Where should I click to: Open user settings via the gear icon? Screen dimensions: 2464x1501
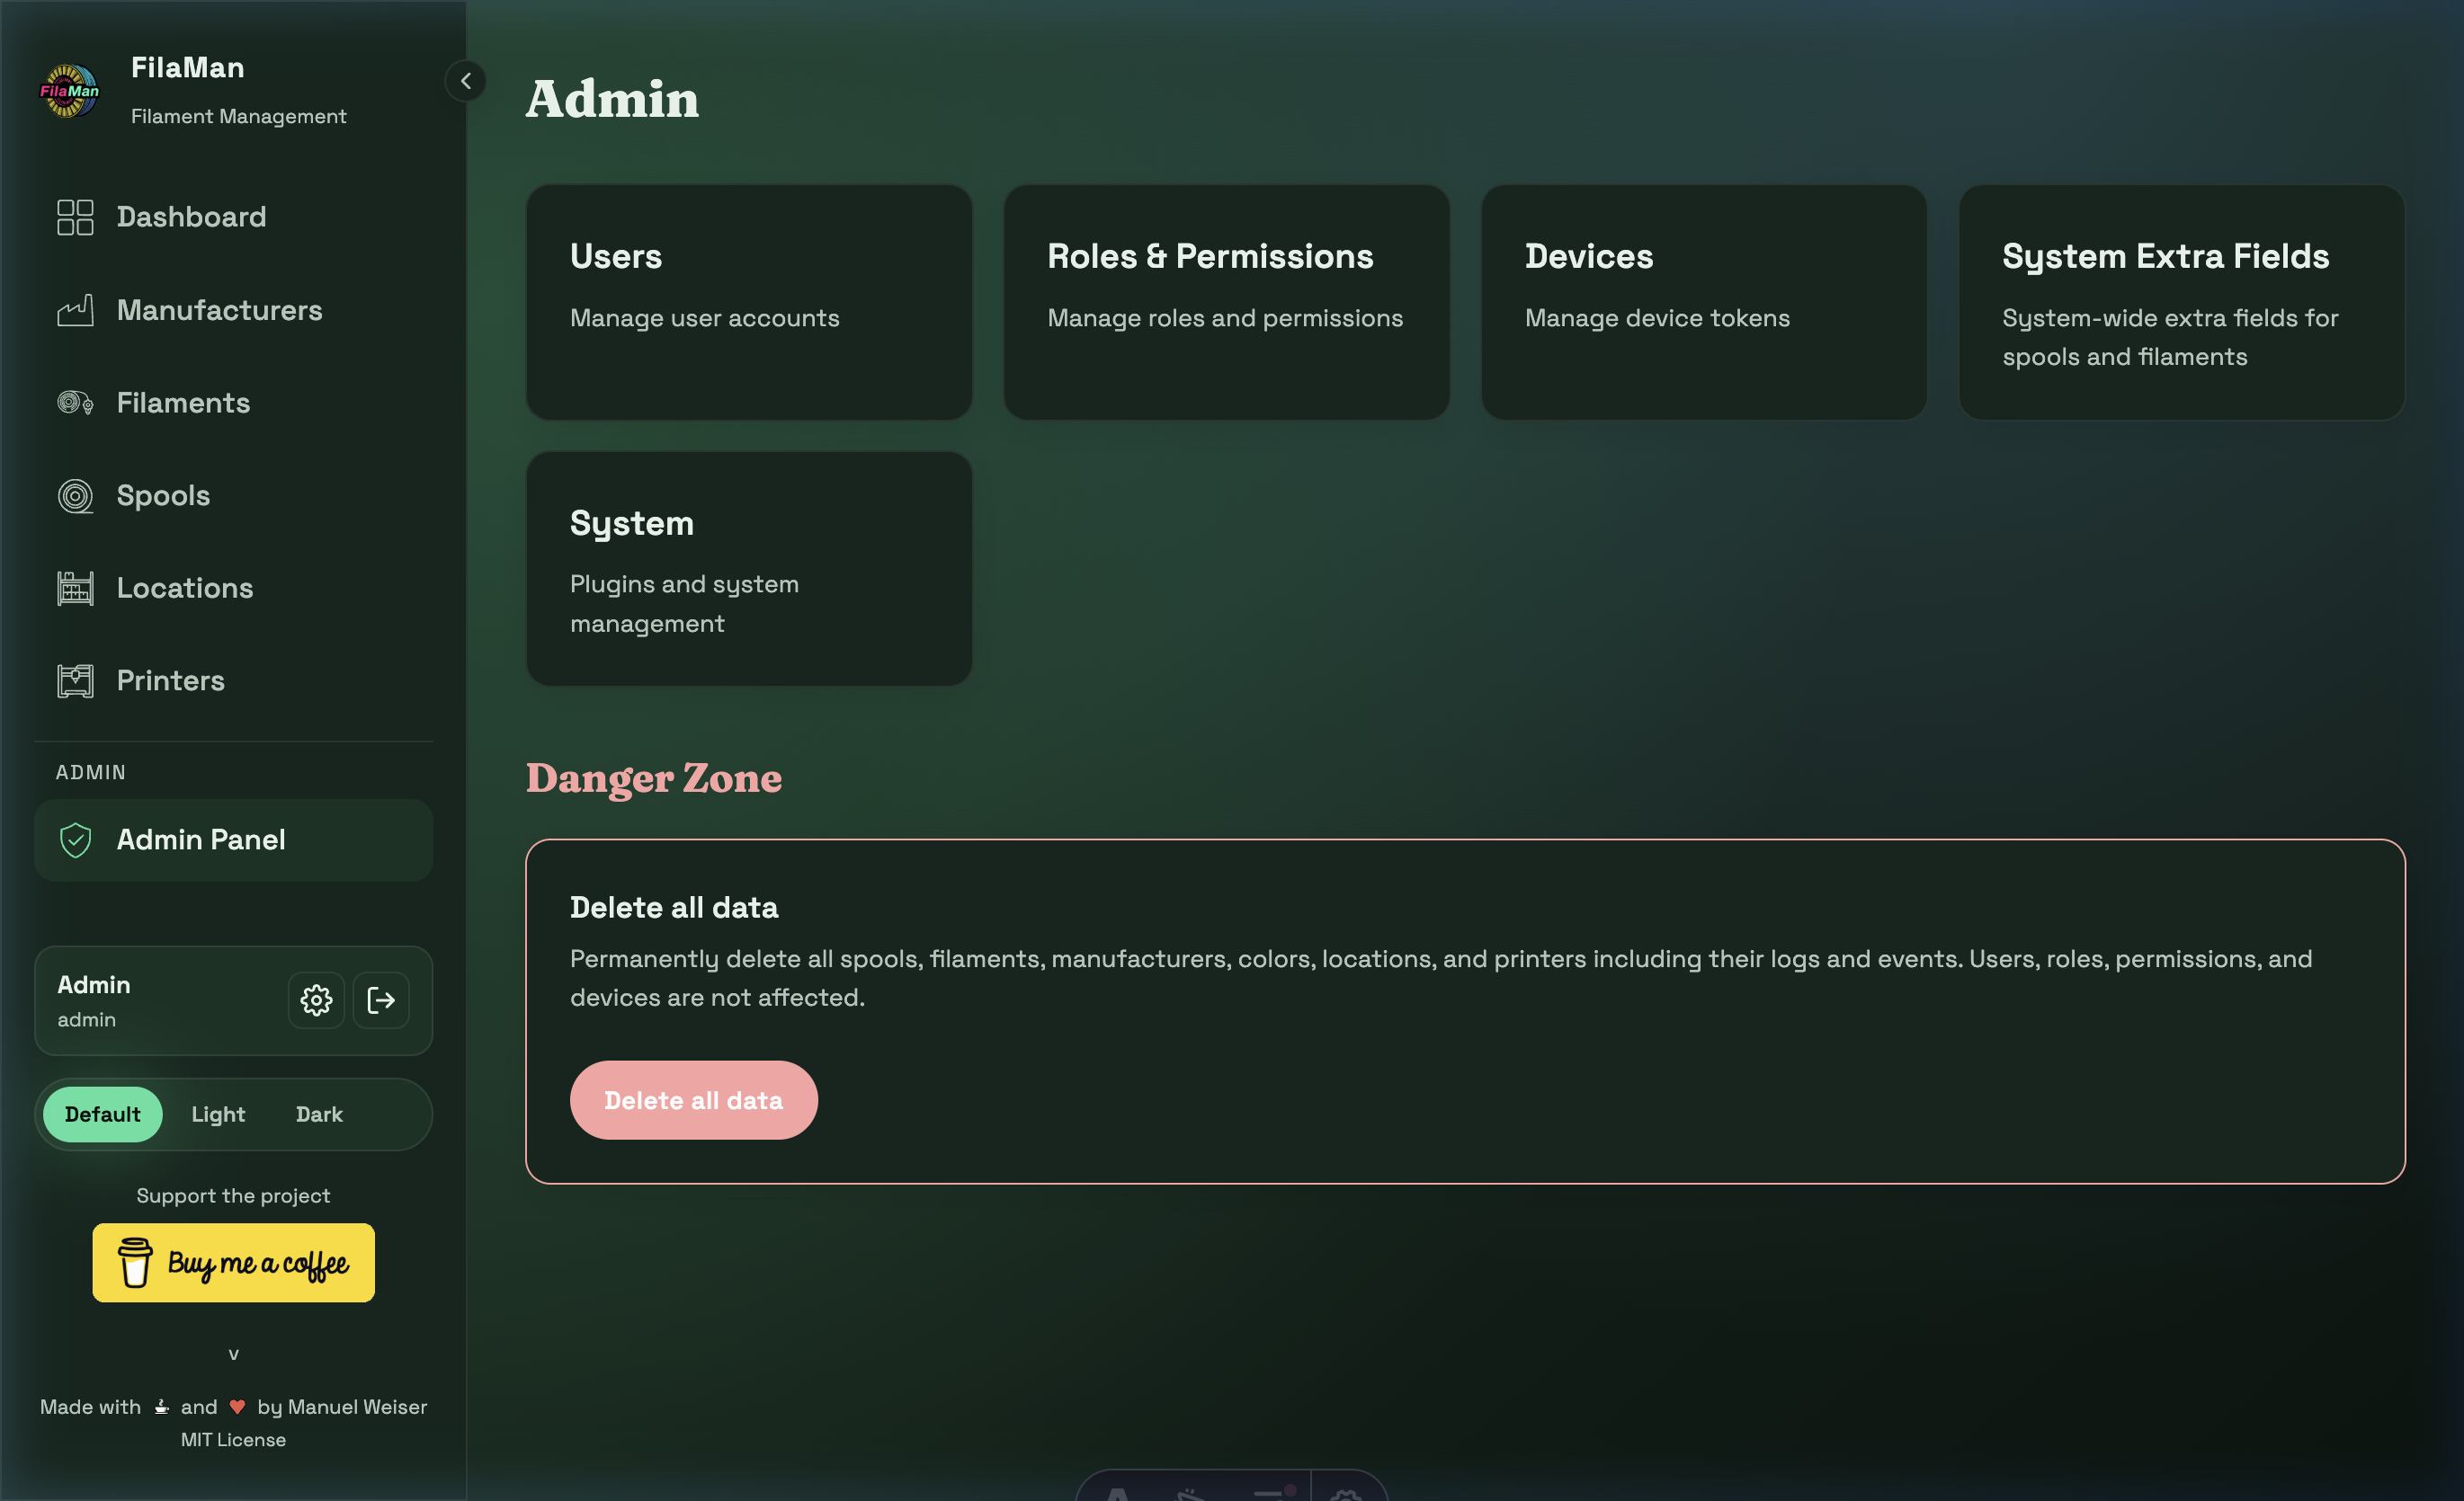pyautogui.click(x=315, y=1000)
